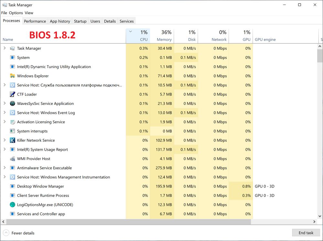Viewport: 323px width, 241px height.
Task: Click the Windows Management Instrumentation gear icon
Action: click(x=12, y=177)
